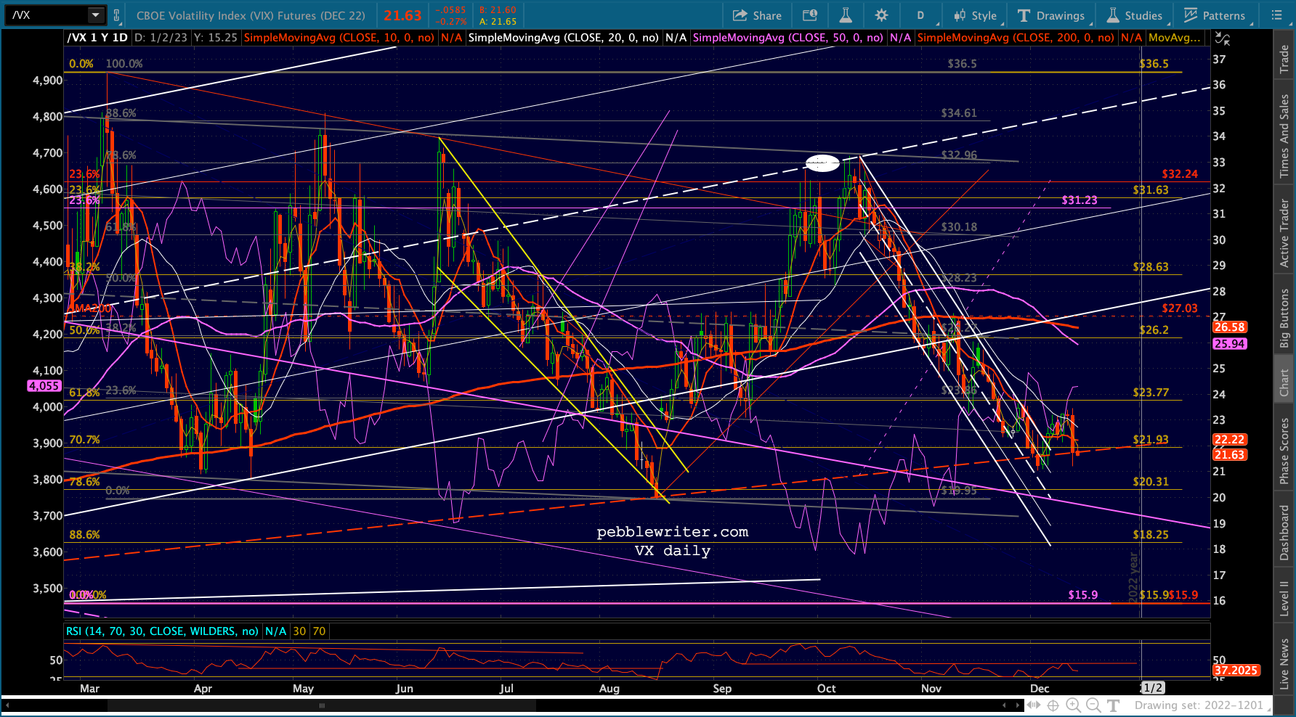Switch to the Times And Sales tab
1296x717 pixels.
coord(1284,136)
